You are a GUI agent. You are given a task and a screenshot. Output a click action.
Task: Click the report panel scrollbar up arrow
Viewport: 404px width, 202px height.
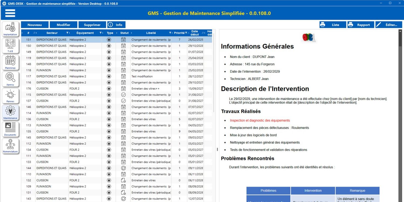click(x=400, y=31)
